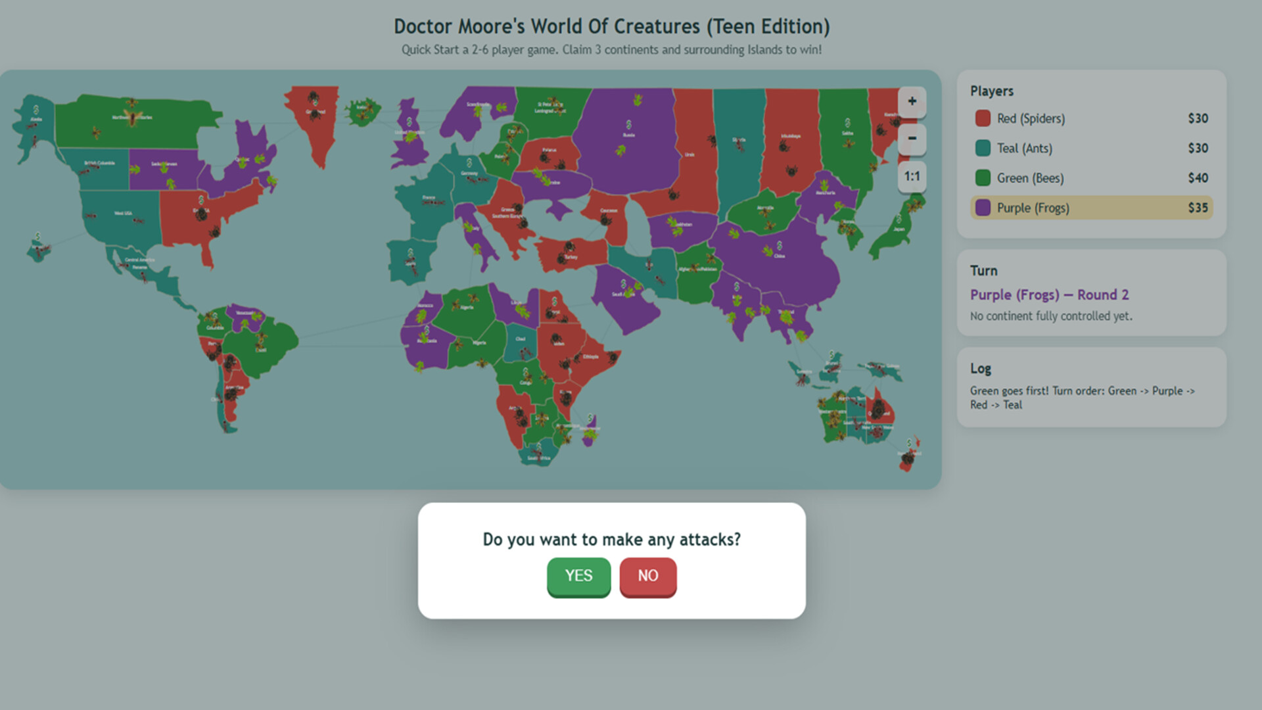The height and width of the screenshot is (710, 1262).
Task: Select the red East USA territory
Action: 200,220
